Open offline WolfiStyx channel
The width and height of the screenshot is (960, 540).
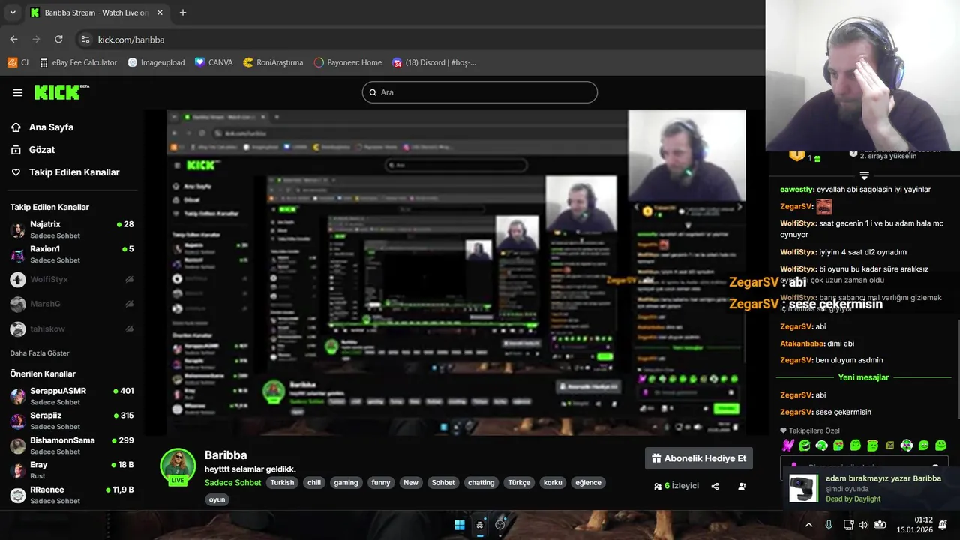(x=72, y=279)
